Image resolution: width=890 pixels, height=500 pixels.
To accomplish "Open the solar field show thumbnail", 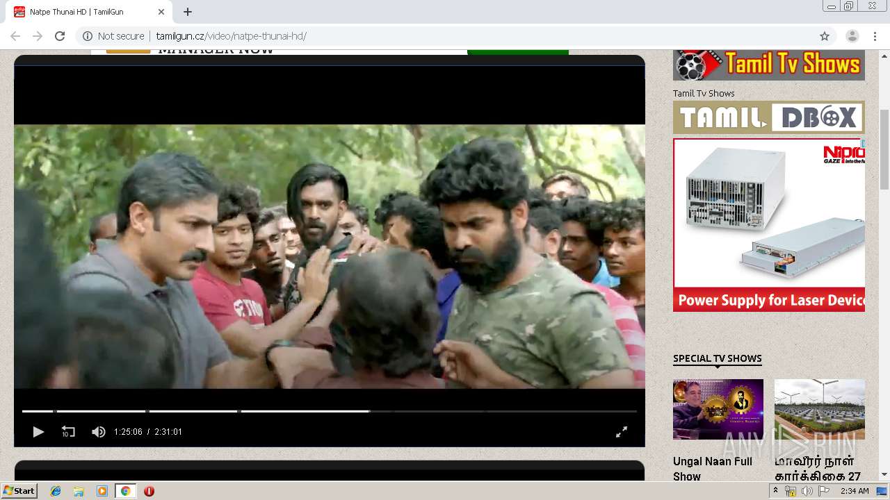I will [x=820, y=409].
